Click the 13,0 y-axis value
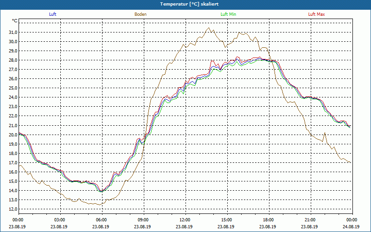371x232 pixels. (x=13, y=200)
